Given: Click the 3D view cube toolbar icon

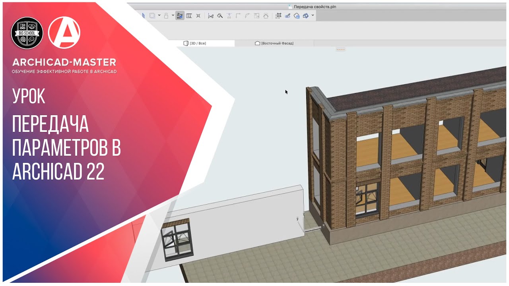Looking at the screenshot, I should pos(306,16).
